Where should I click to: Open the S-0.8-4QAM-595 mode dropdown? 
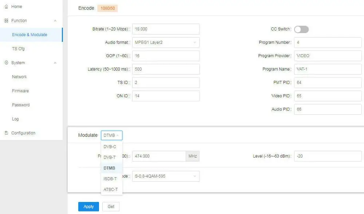pos(166,176)
